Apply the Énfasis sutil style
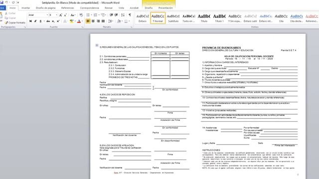The image size is (319, 179). click(250, 18)
